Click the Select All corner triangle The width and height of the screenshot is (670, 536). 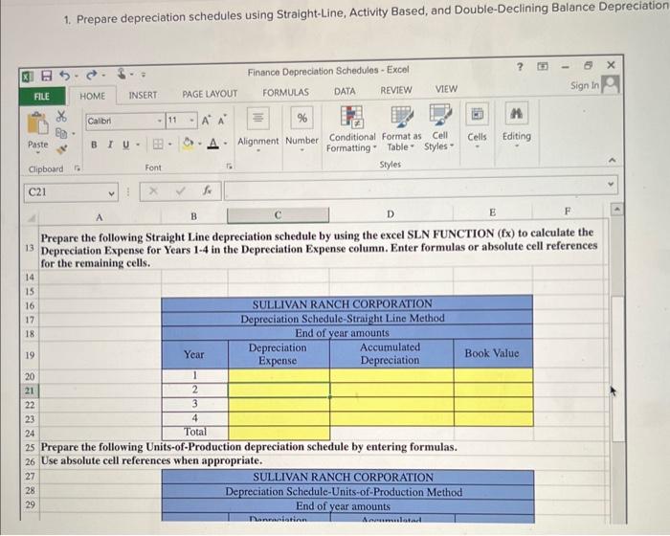tap(31, 218)
